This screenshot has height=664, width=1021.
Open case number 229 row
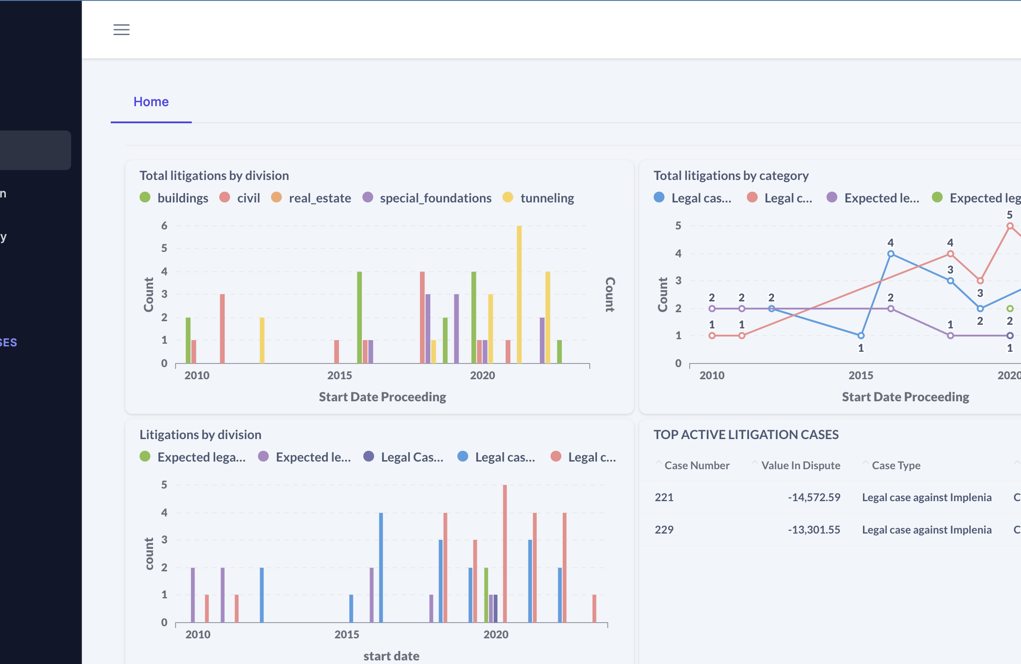tap(664, 530)
